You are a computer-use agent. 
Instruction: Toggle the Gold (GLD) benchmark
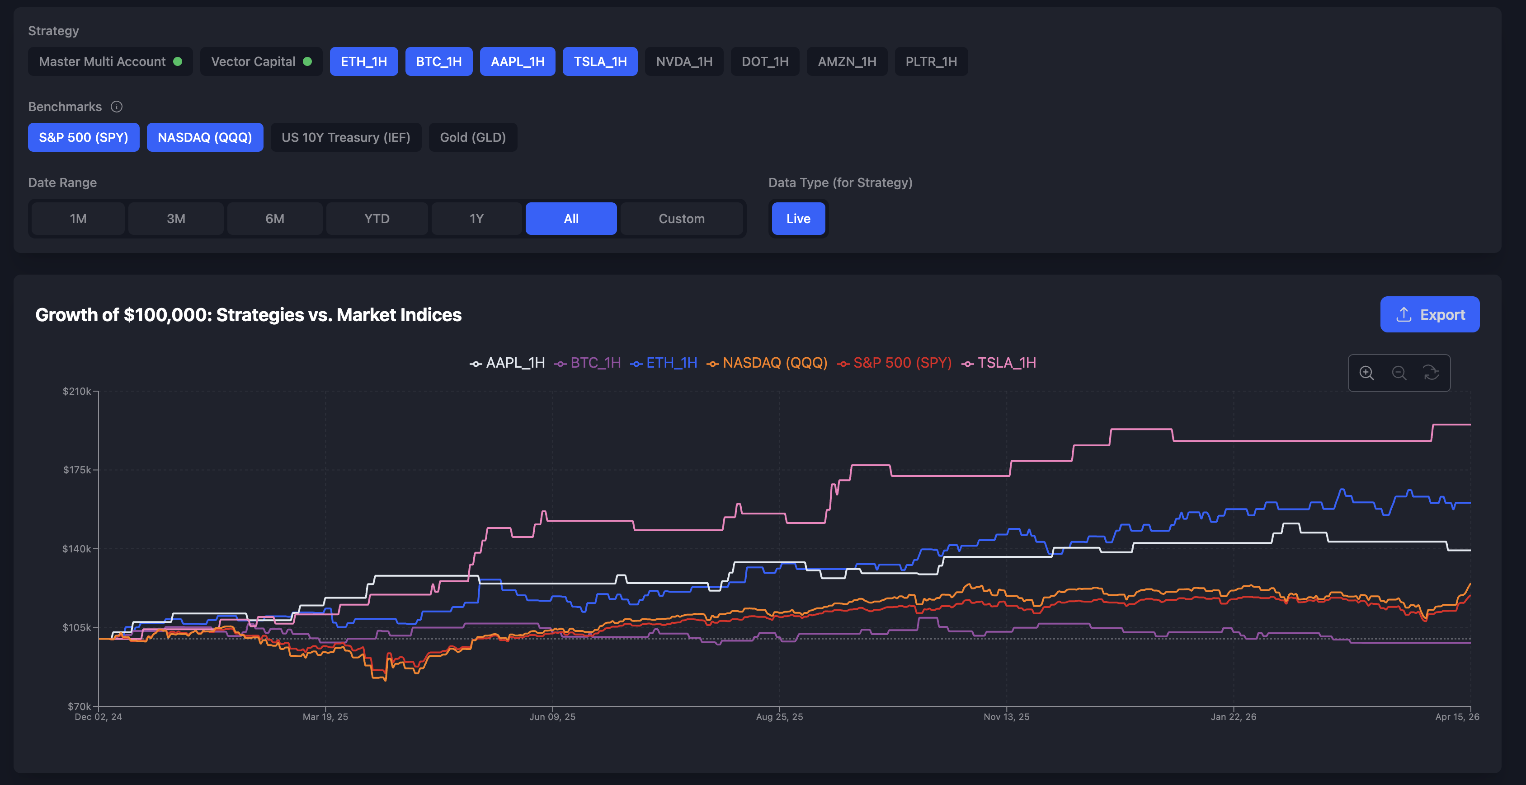472,137
